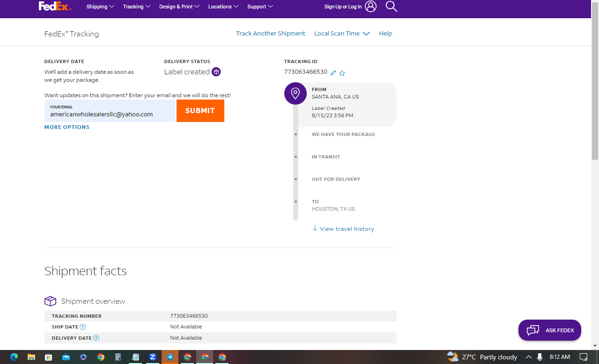Screen dimensions: 599x364
Task: Open the Local Scan Time dropdown
Action: pyautogui.click(x=342, y=34)
